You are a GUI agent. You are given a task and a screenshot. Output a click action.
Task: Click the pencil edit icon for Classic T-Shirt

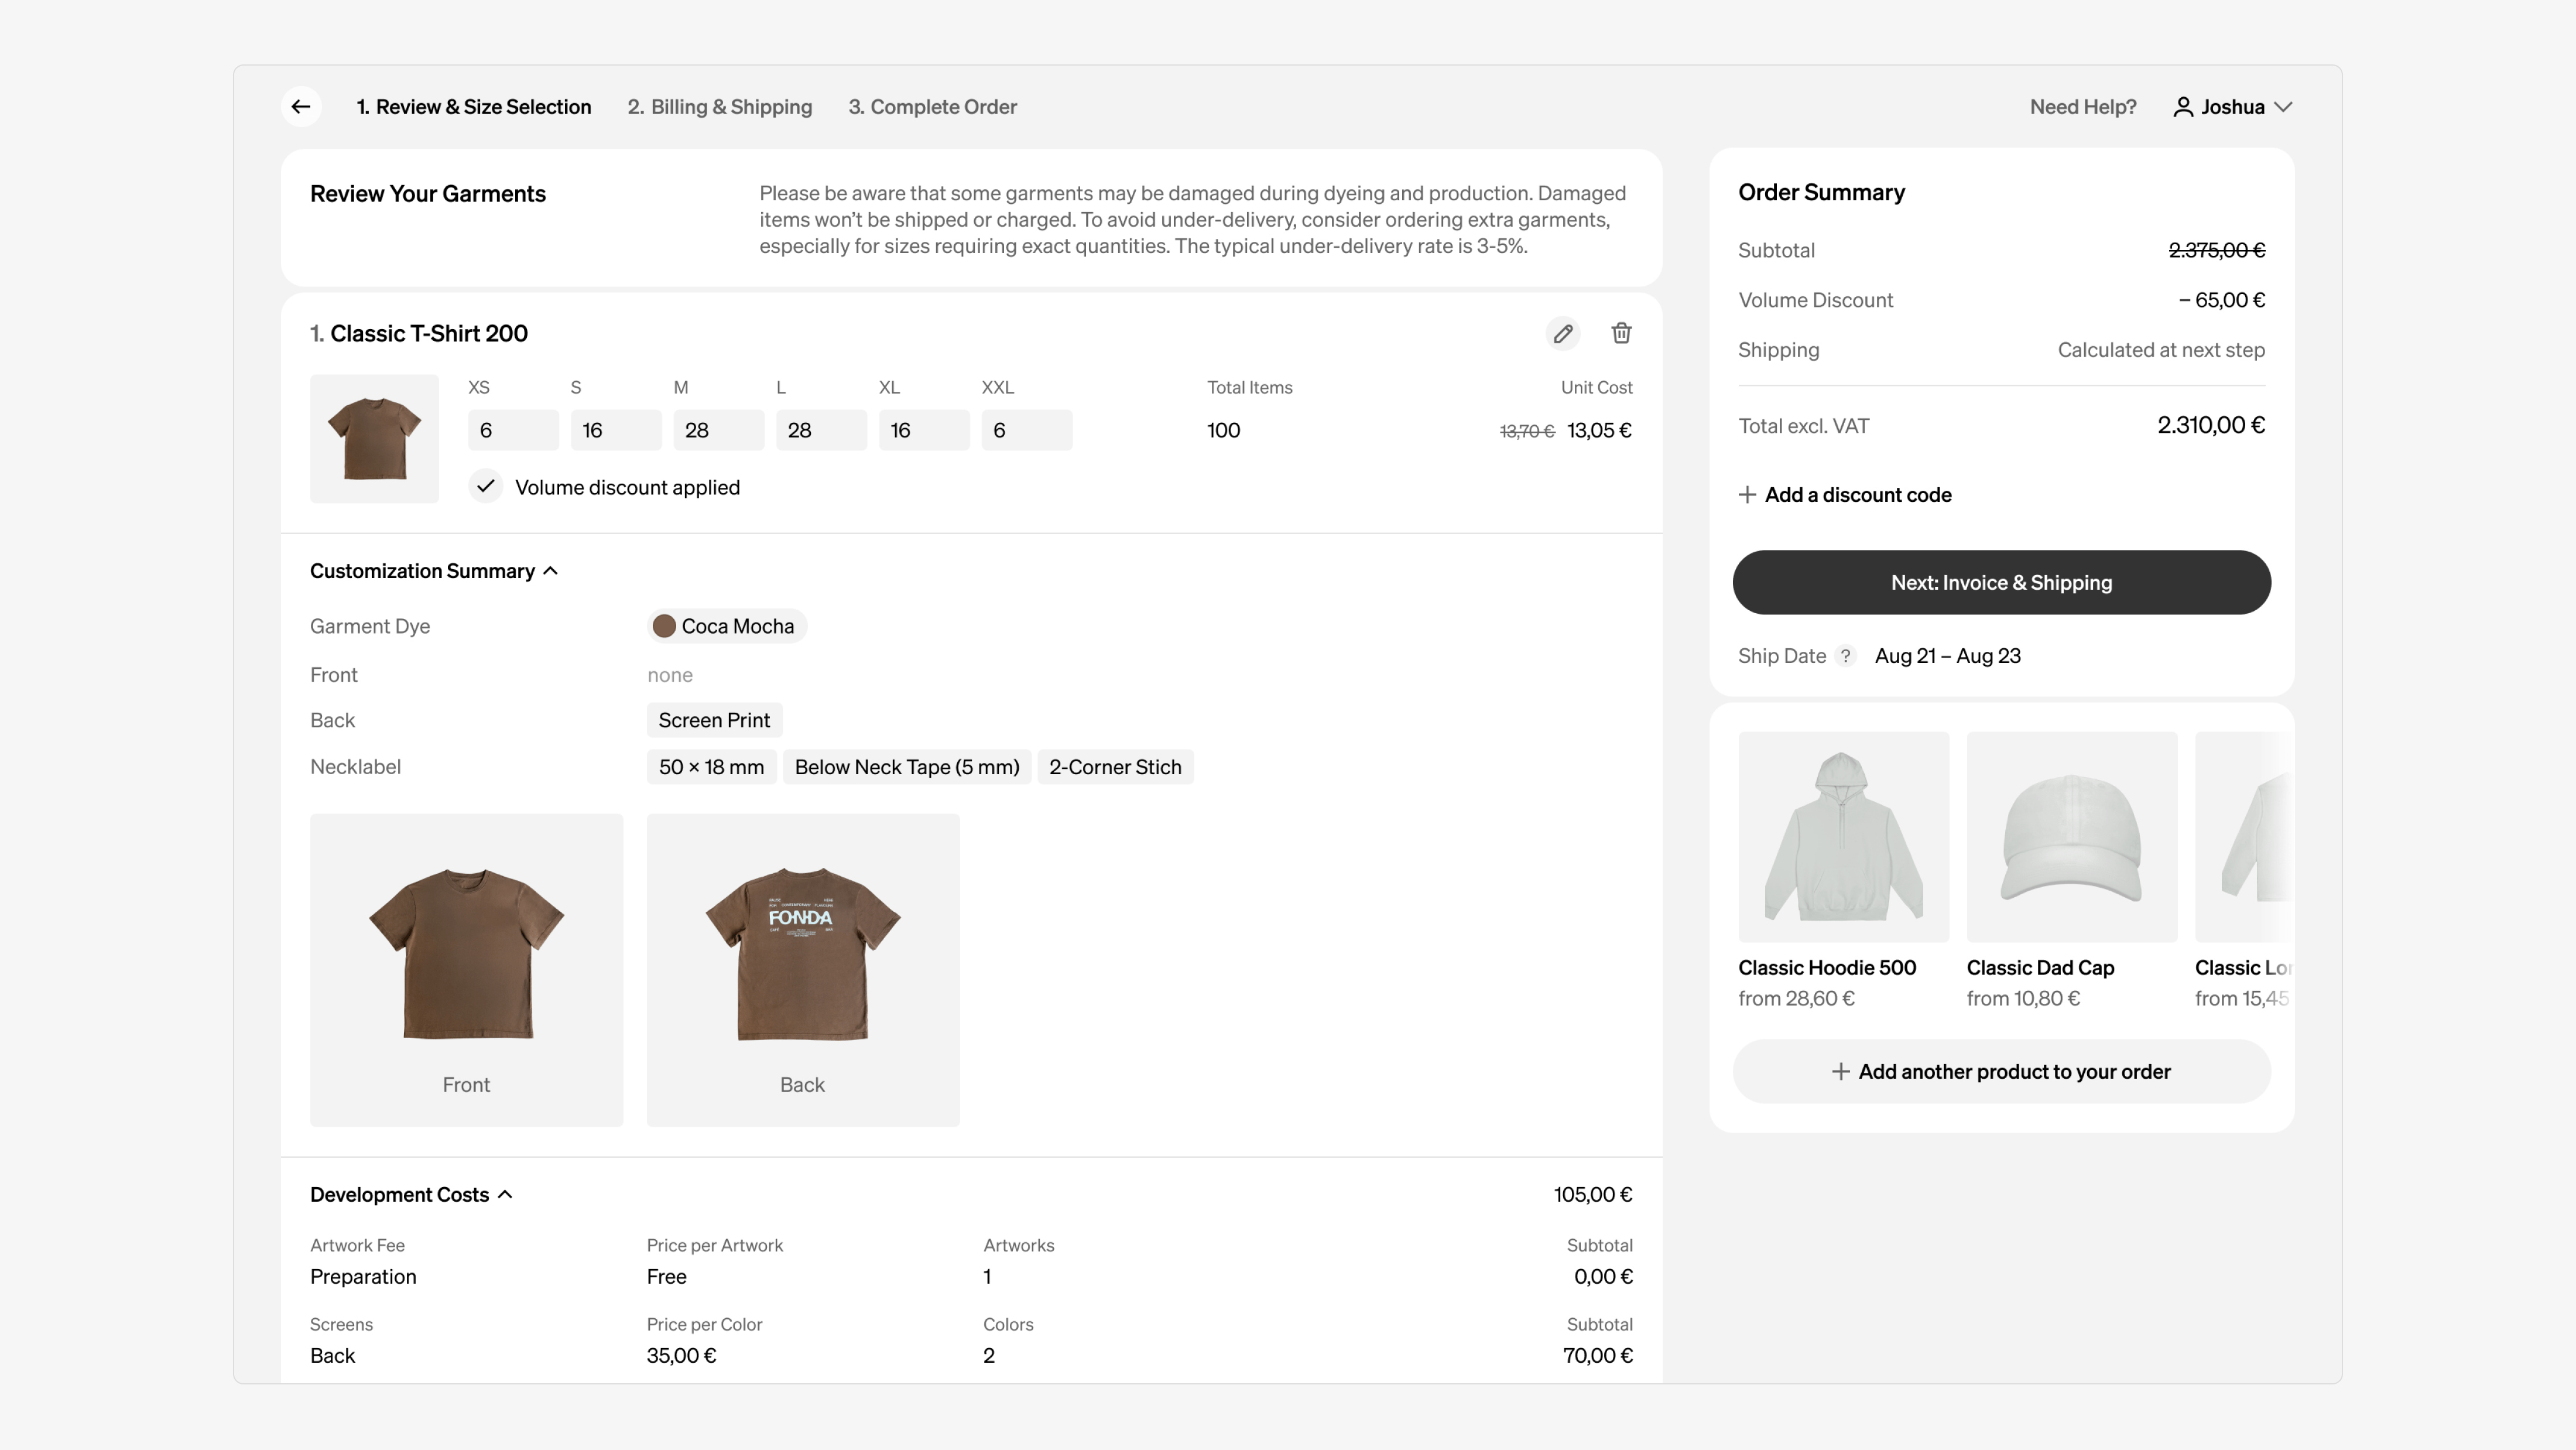pyautogui.click(x=1563, y=333)
